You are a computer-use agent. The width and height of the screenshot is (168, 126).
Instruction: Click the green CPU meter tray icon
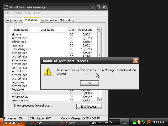(x=134, y=122)
